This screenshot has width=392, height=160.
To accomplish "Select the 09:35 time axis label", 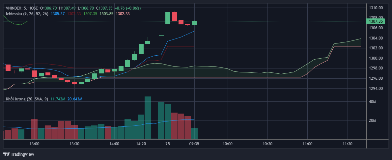I will click(194, 144).
